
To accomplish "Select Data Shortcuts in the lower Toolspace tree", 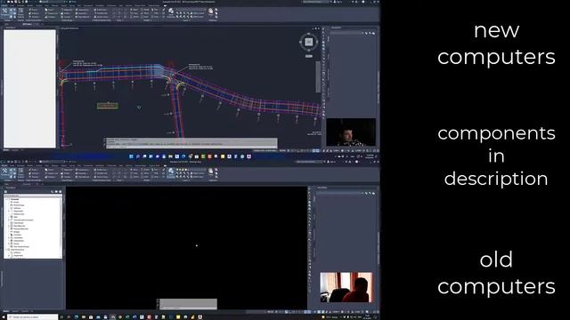I will (x=17, y=250).
